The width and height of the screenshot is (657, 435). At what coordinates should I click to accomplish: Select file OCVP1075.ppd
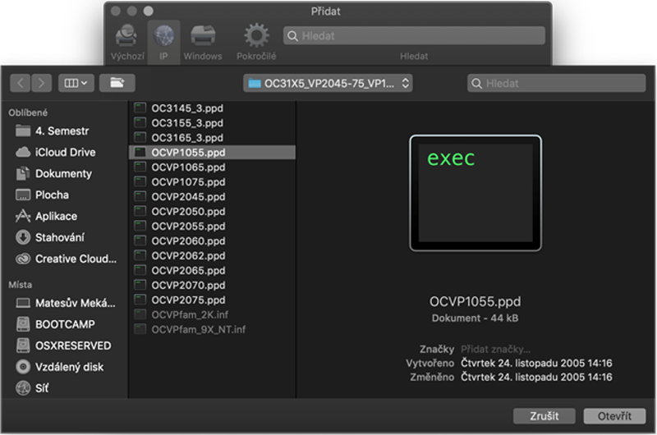click(x=212, y=182)
